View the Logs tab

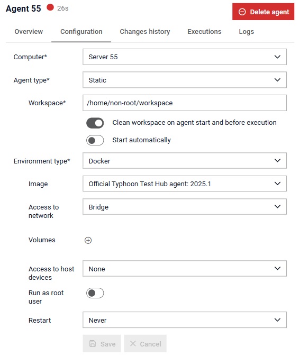tap(247, 32)
